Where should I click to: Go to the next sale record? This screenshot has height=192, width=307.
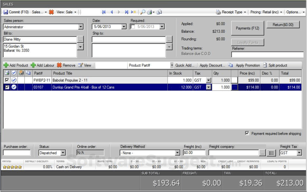(x=119, y=12)
